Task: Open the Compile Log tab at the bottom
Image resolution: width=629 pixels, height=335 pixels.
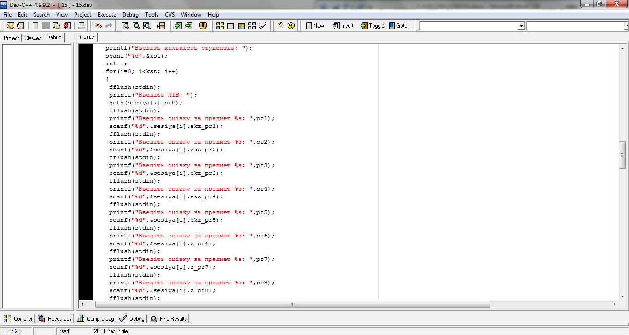Action: 96,318
